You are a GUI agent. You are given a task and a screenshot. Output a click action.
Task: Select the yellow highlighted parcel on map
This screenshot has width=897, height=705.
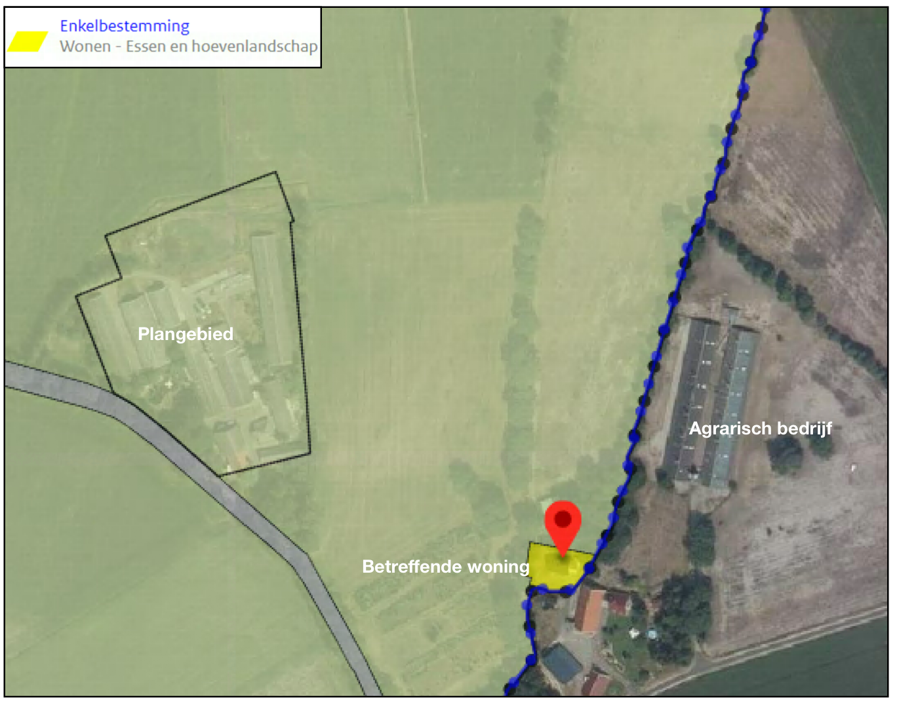coord(559,566)
